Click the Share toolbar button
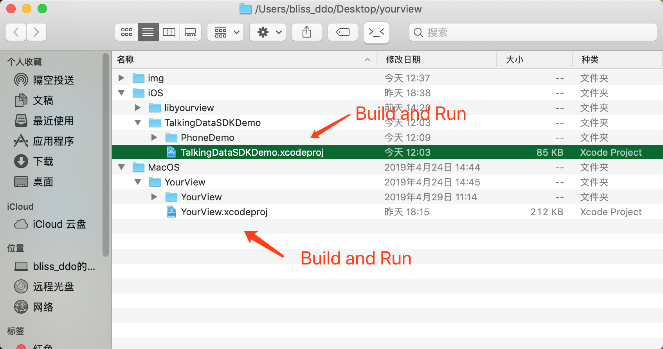 pyautogui.click(x=307, y=32)
